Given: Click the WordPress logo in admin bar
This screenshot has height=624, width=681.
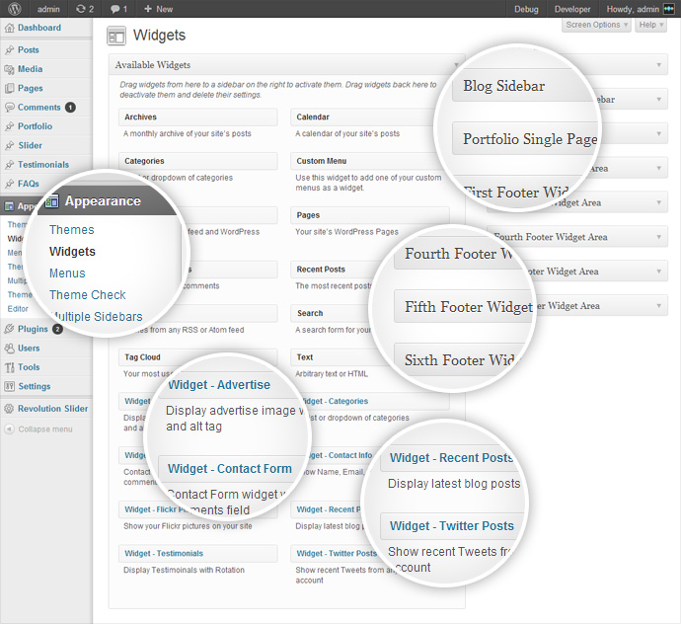Looking at the screenshot, I should 11,9.
